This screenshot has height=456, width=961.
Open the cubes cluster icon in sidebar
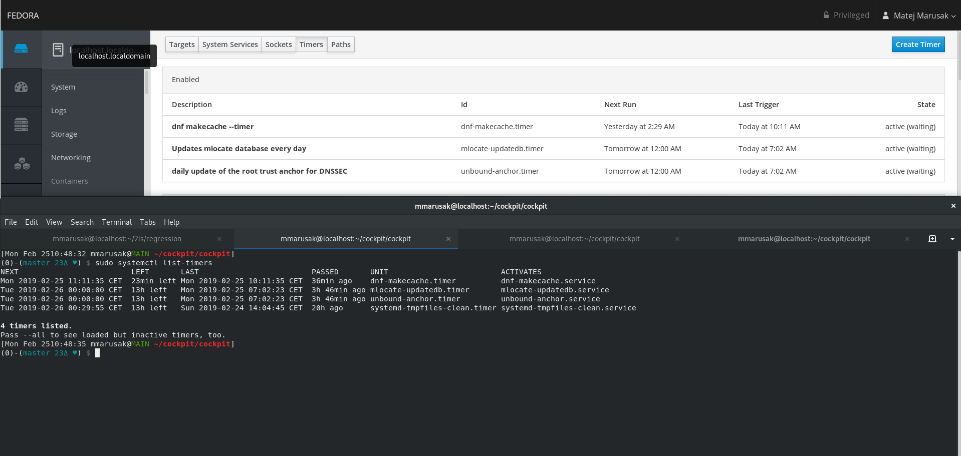click(22, 163)
